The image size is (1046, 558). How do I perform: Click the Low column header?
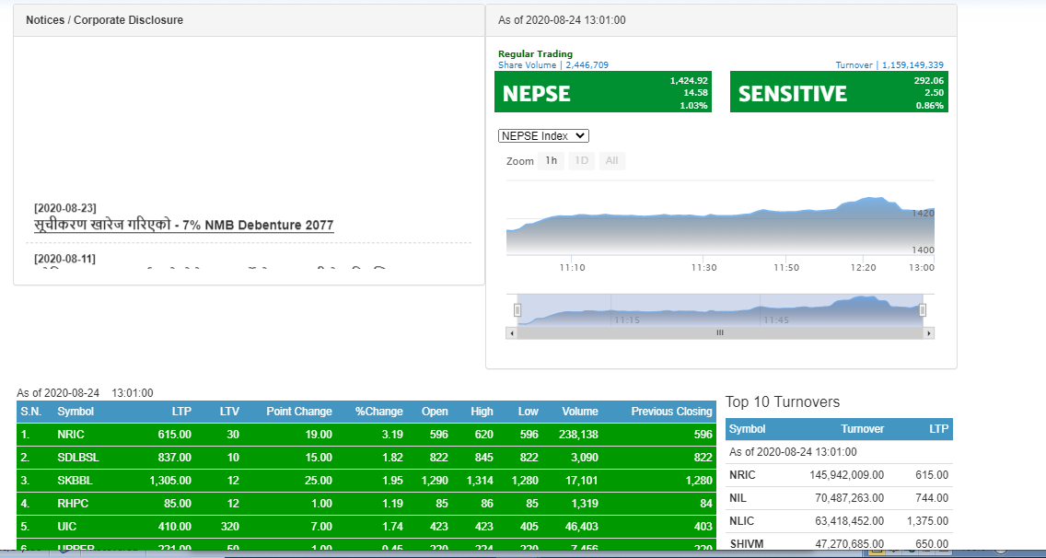point(529,412)
